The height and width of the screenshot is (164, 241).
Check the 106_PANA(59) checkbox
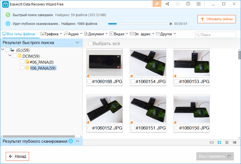[22, 68]
